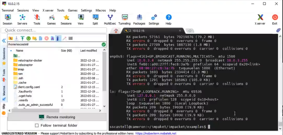
Task: Enable Follow terminal folder checkbox
Action: click(x=37, y=125)
